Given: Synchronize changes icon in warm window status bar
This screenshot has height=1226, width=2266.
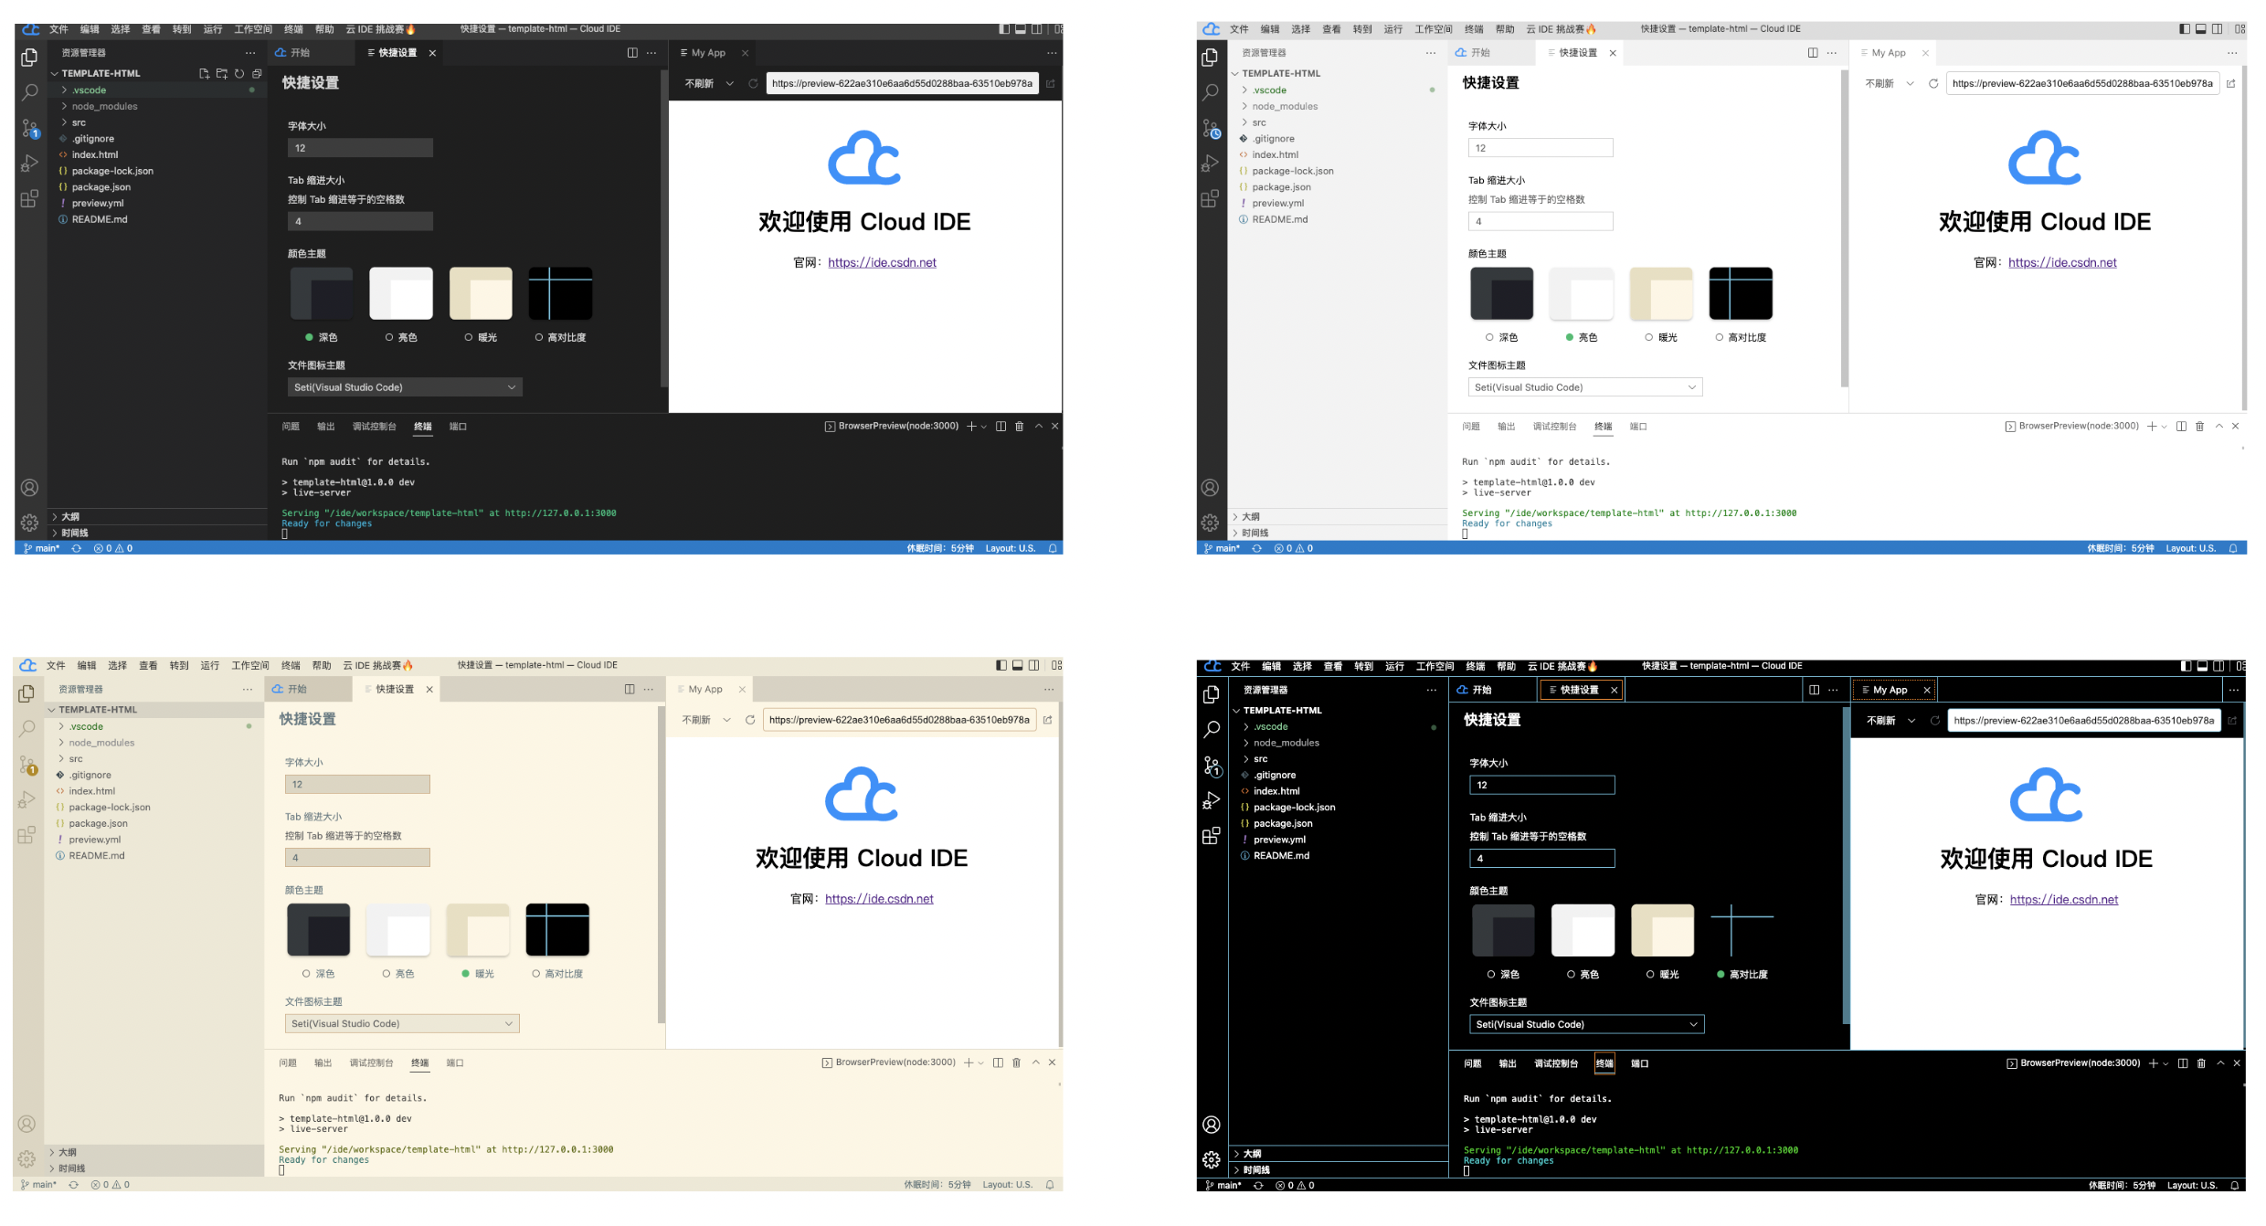Looking at the screenshot, I should [x=73, y=1185].
